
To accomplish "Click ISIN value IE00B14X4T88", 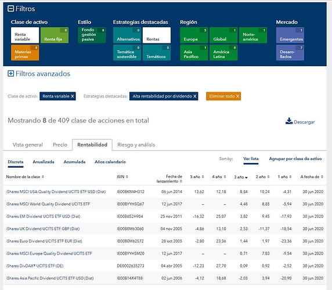I will point(130,278).
